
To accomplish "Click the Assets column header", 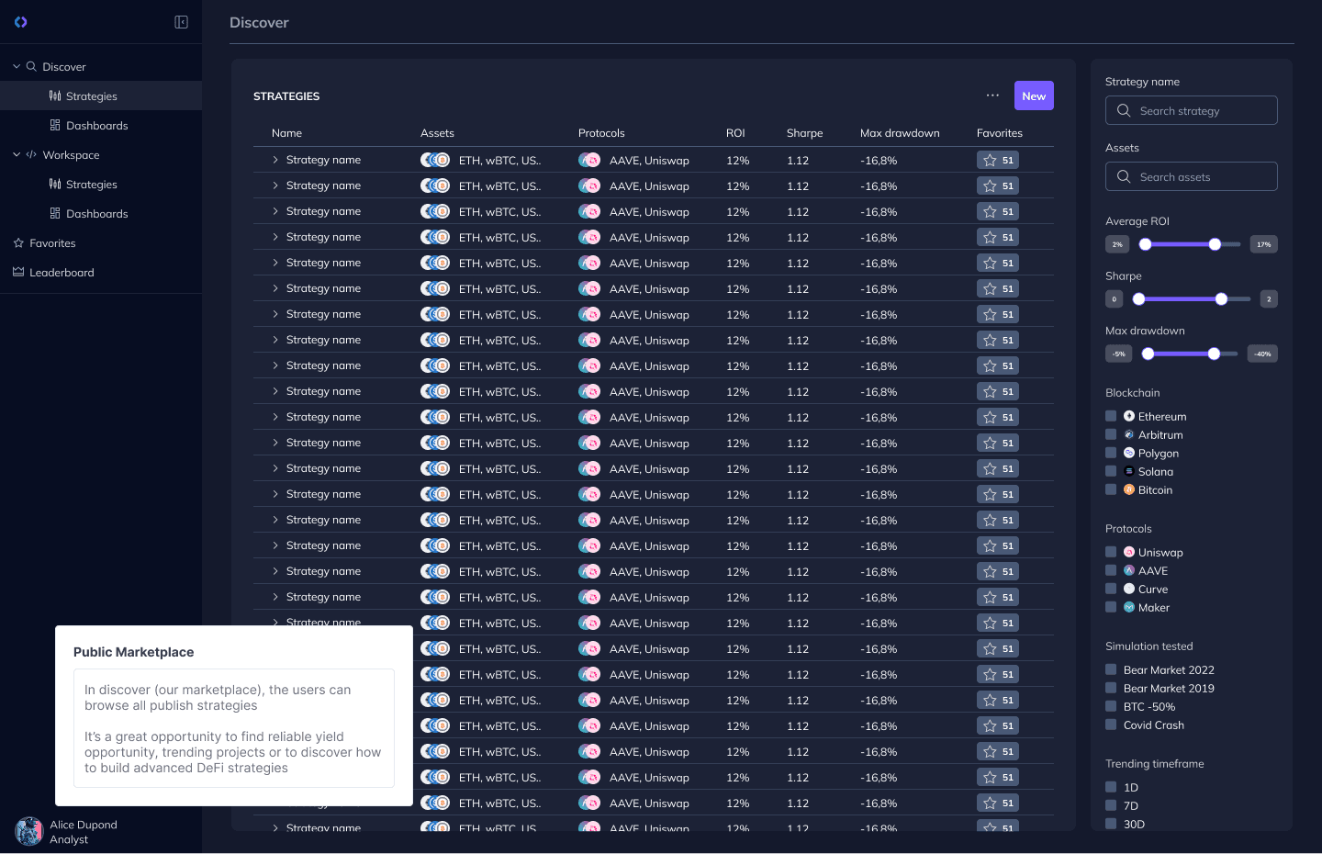I will 437,133.
